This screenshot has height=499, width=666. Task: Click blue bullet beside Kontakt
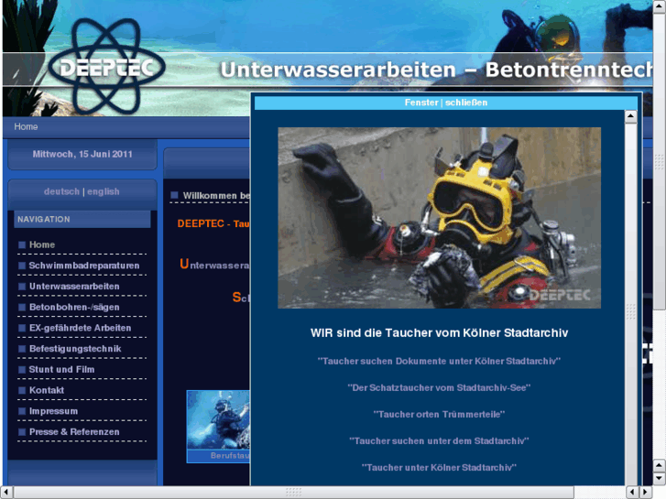(22, 390)
